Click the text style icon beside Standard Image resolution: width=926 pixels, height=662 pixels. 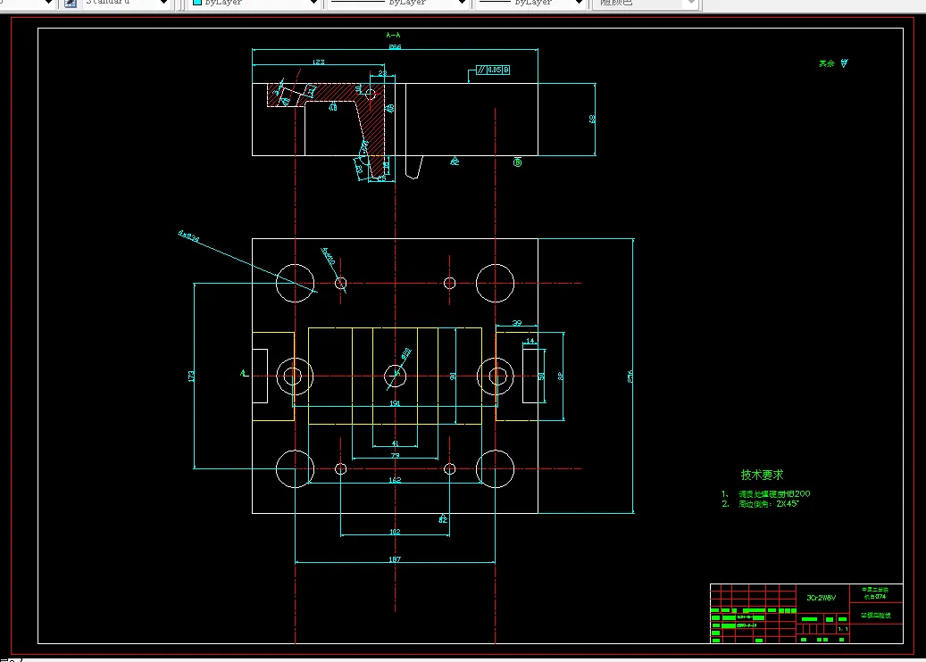point(70,3)
